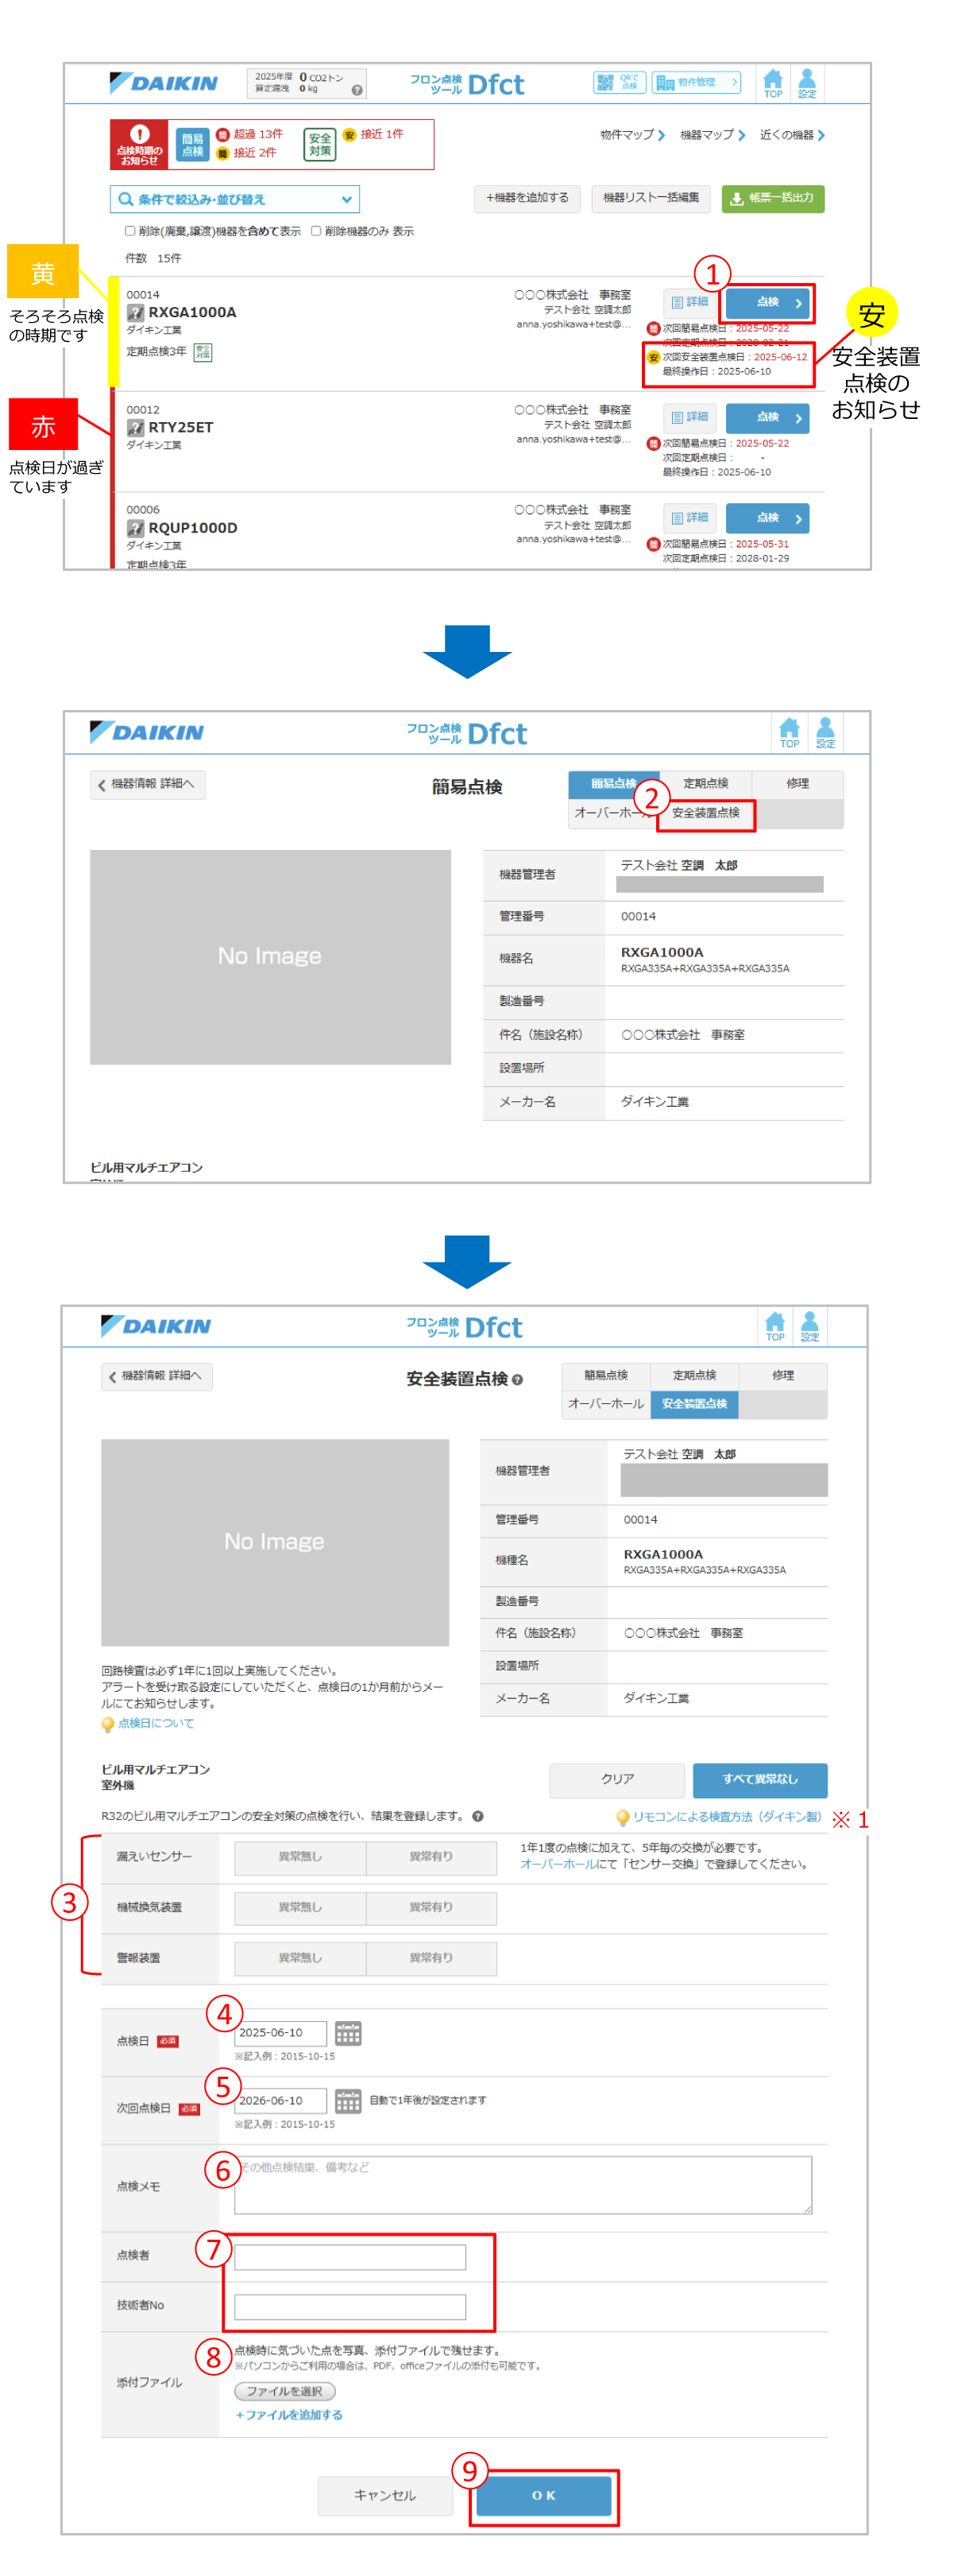Image resolution: width=954 pixels, height=2576 pixels.
Task: Open the 点検 button for RXGA1000A
Action: (x=767, y=303)
